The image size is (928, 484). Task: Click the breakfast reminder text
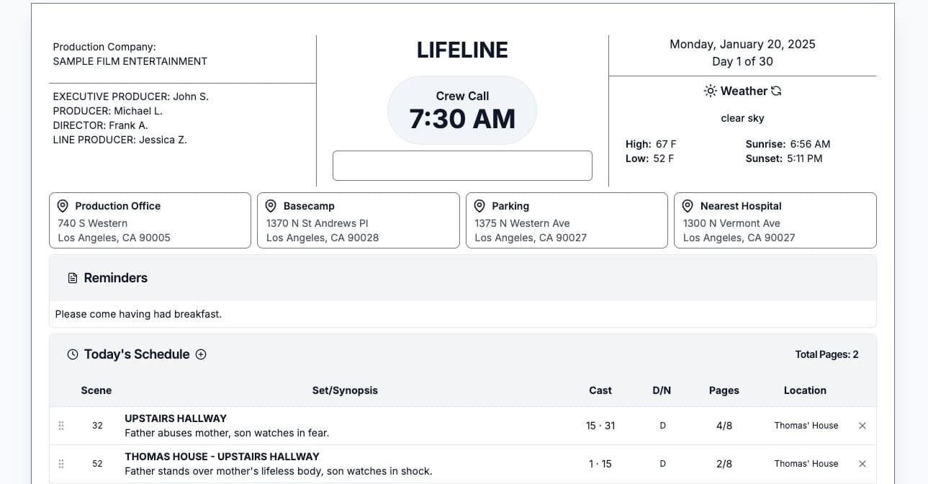click(137, 314)
